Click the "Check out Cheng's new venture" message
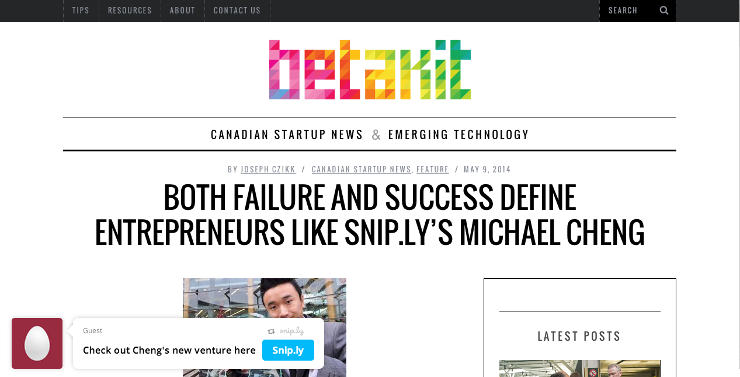The width and height of the screenshot is (740, 377). tap(169, 350)
